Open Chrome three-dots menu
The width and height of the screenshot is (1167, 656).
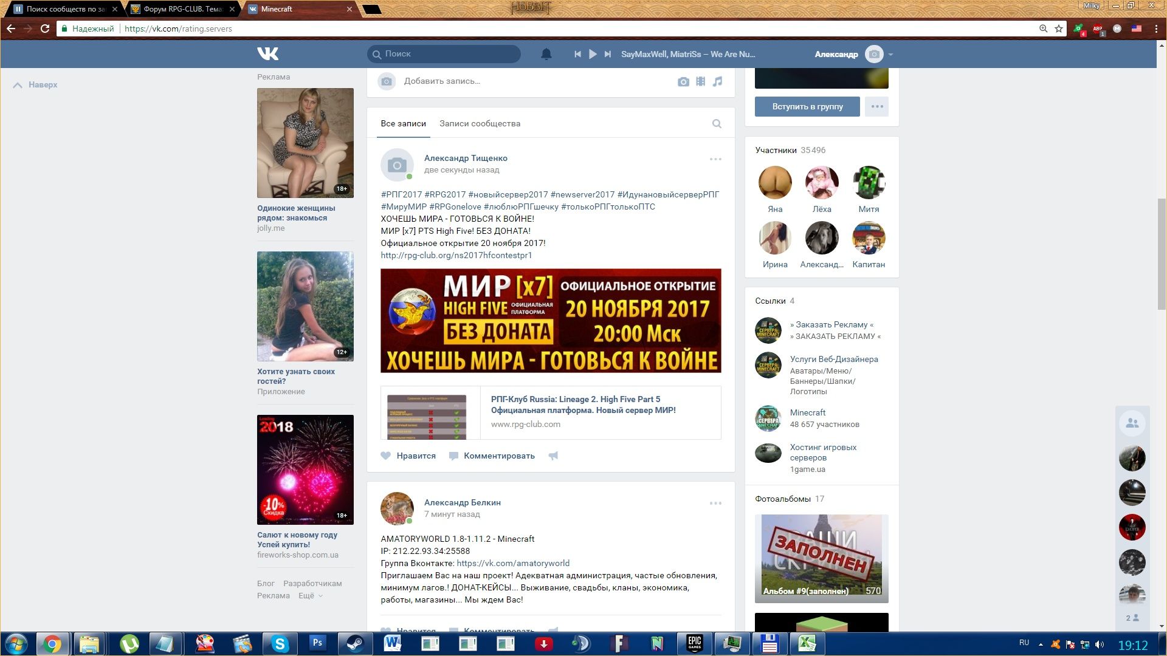pos(1156,29)
